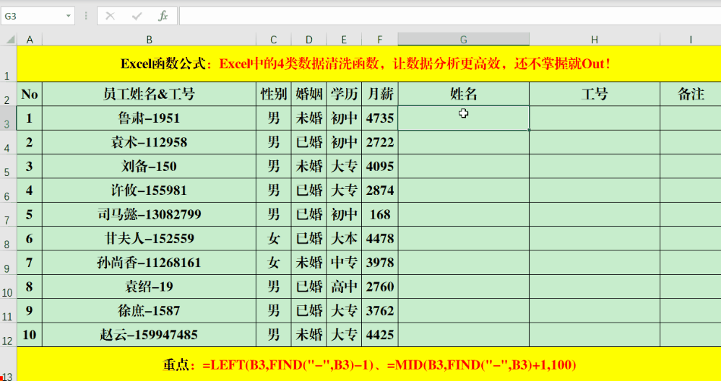Click the Select All corner triangle

point(9,40)
